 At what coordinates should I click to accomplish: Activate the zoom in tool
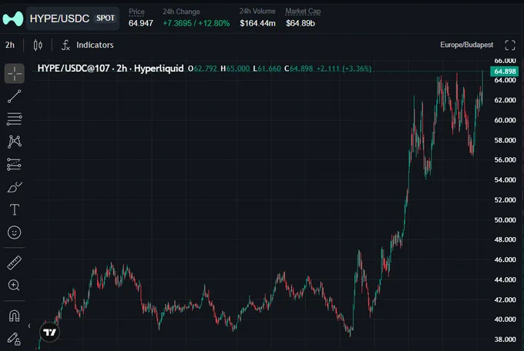14,286
